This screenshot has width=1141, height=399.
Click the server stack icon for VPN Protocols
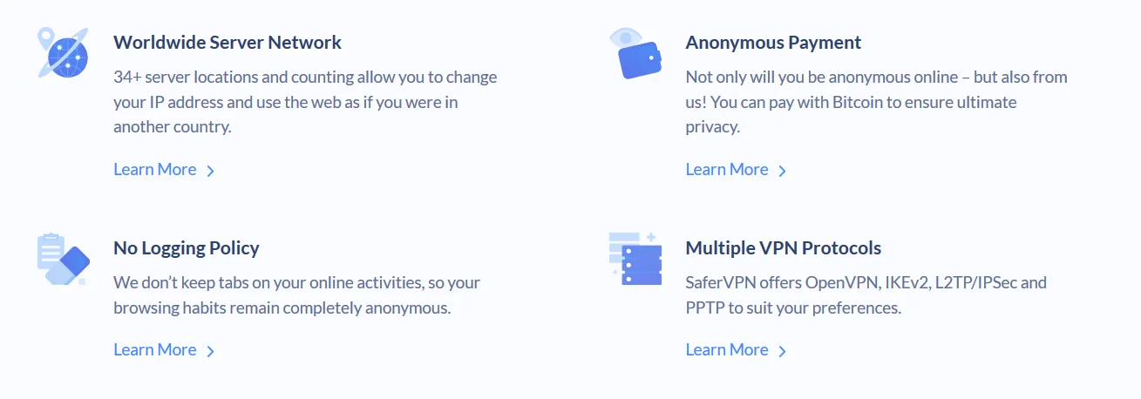(635, 258)
